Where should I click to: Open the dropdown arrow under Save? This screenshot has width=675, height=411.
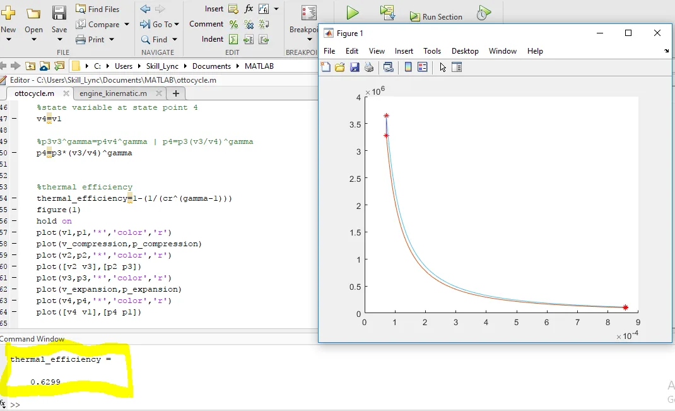pyautogui.click(x=59, y=39)
